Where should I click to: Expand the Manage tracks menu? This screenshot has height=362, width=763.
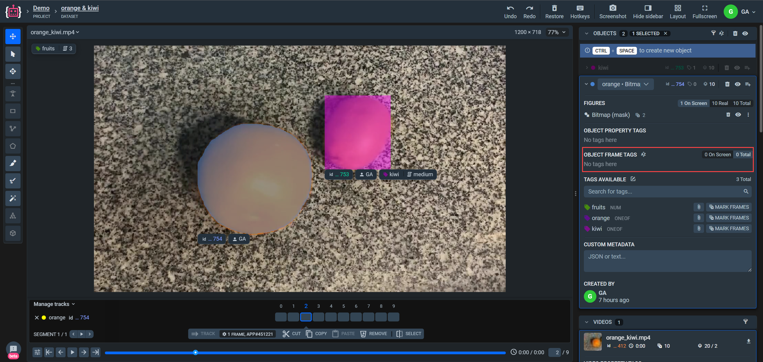pos(54,304)
